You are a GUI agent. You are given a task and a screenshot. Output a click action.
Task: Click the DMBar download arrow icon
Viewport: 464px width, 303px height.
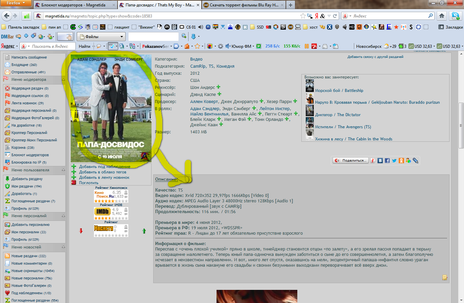pyautogui.click(x=193, y=36)
